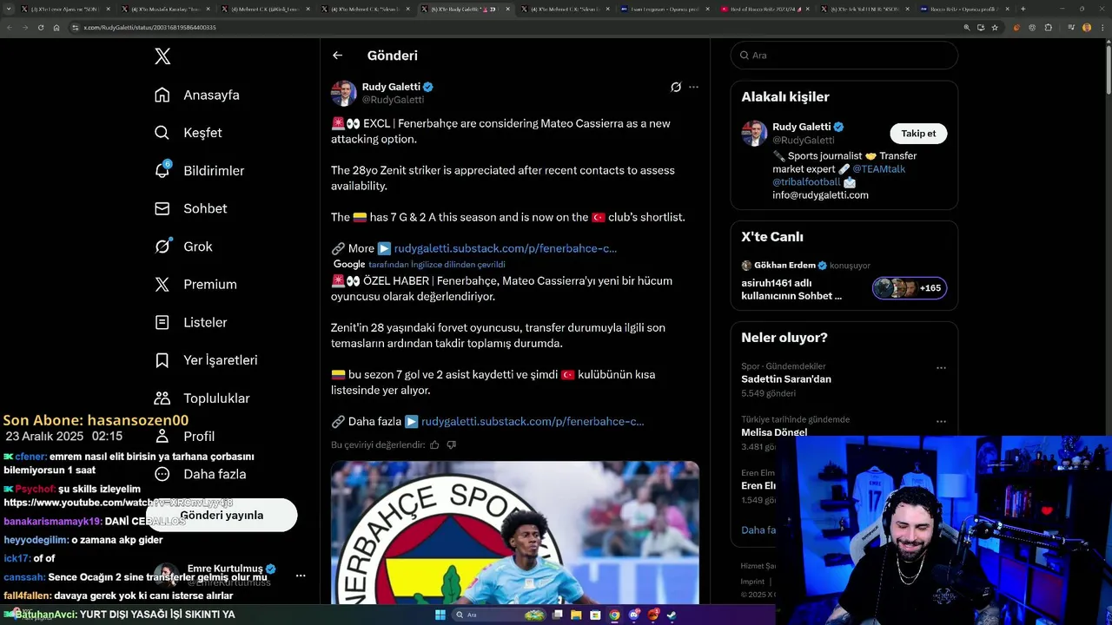1112x625 pixels.
Task: Open Grok icon in sidebar
Action: 162,247
